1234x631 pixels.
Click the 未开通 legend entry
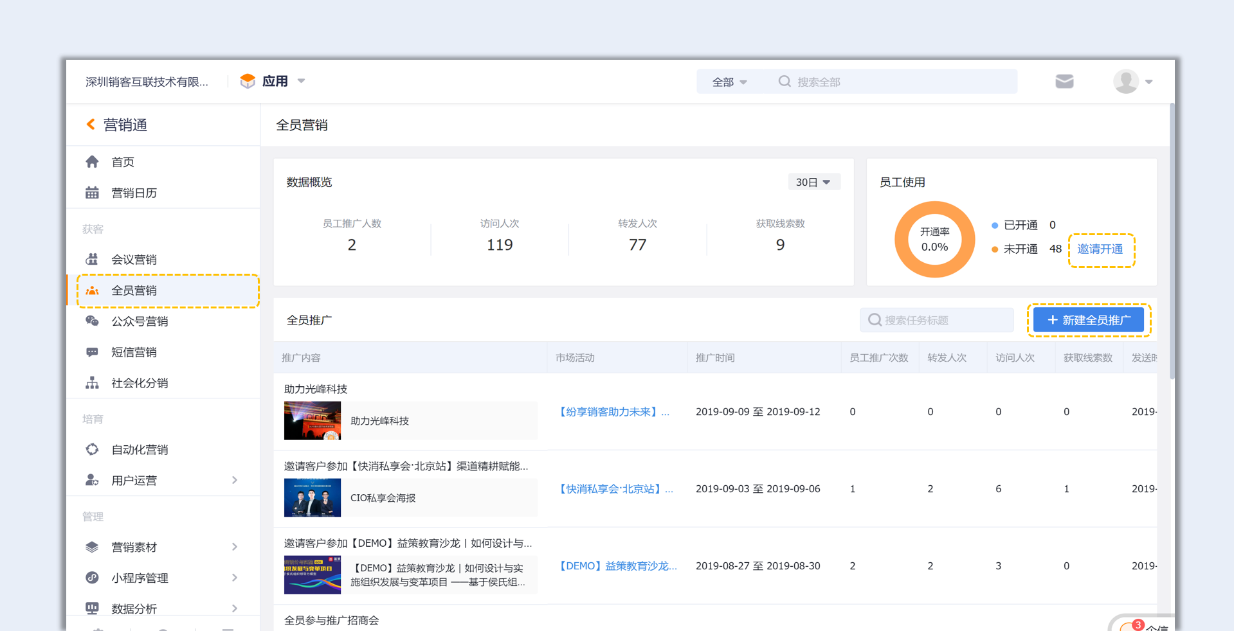1026,249
